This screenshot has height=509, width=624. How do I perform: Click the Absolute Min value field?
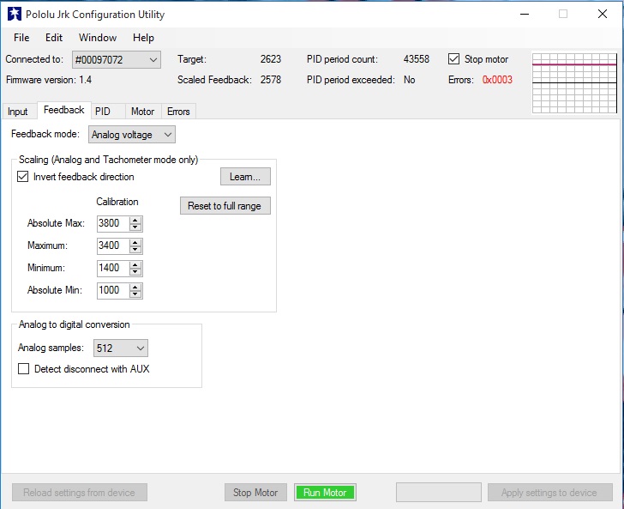pos(113,290)
